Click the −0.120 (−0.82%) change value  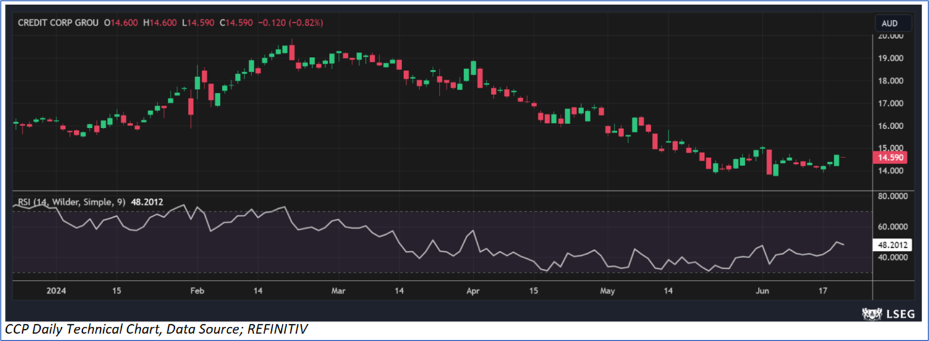pyautogui.click(x=290, y=22)
